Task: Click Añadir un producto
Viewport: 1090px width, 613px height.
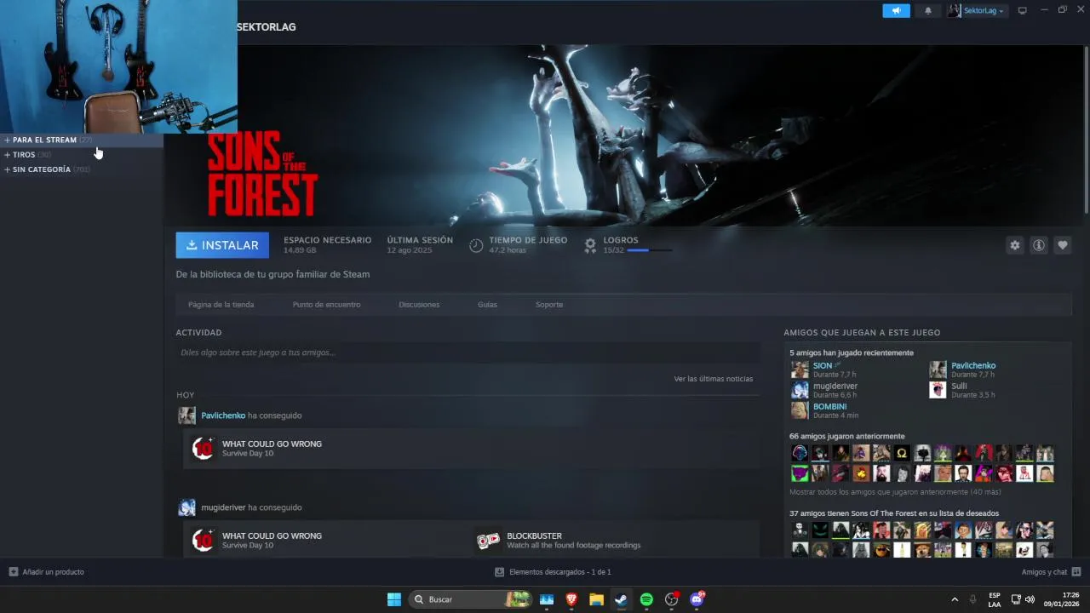Action: [x=47, y=572]
